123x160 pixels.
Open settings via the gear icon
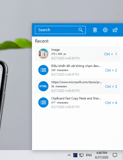coord(105,30)
